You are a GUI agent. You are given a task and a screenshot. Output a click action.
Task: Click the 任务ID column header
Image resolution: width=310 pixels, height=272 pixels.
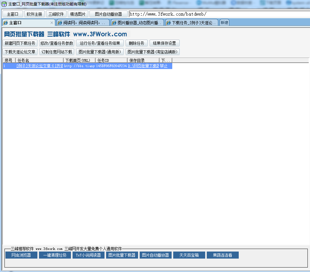111,60
